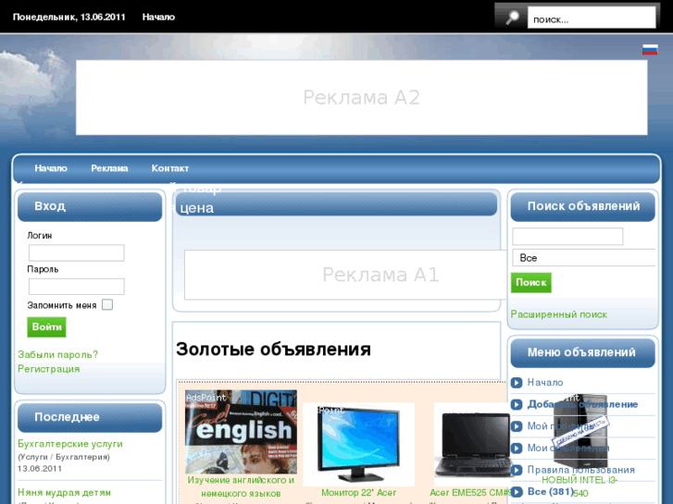Select Добавить объявление menu entry
Image resolution: width=673 pixels, height=504 pixels.
(582, 404)
